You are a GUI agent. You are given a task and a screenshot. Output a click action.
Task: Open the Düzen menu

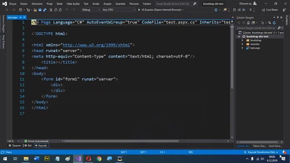tap(24, 4)
